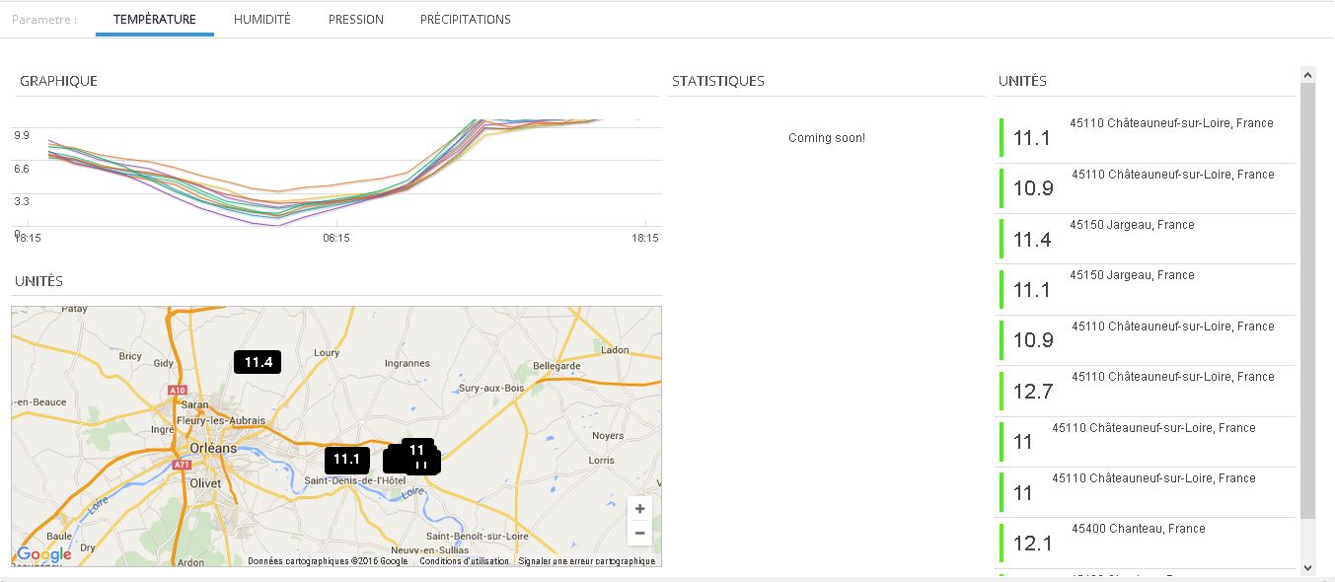Select the 11.1 Jargeau unit entry

coord(1147,289)
